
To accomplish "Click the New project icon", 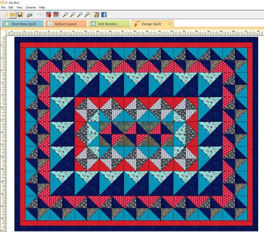I will tap(6, 15).
